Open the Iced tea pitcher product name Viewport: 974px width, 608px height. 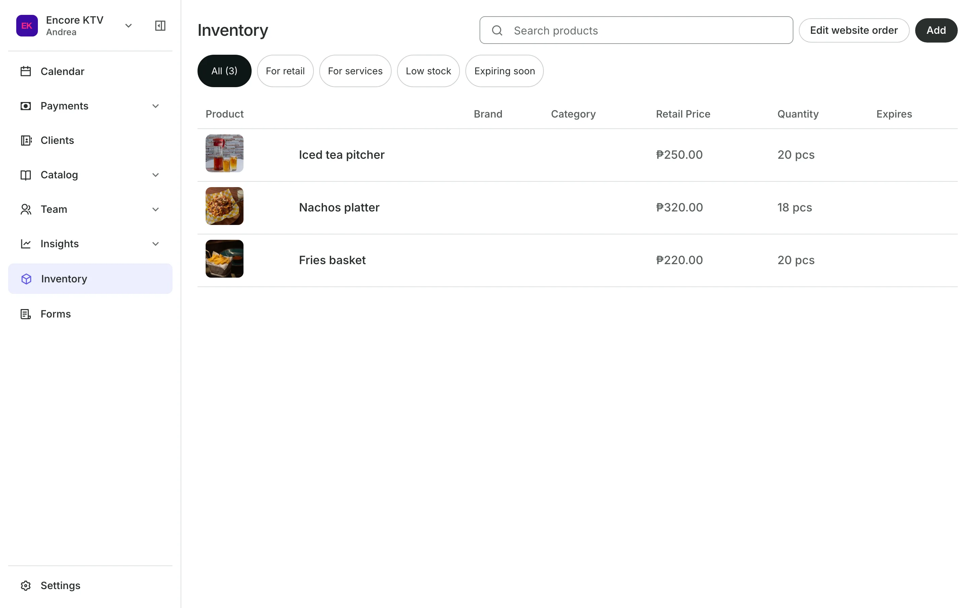[x=342, y=155]
